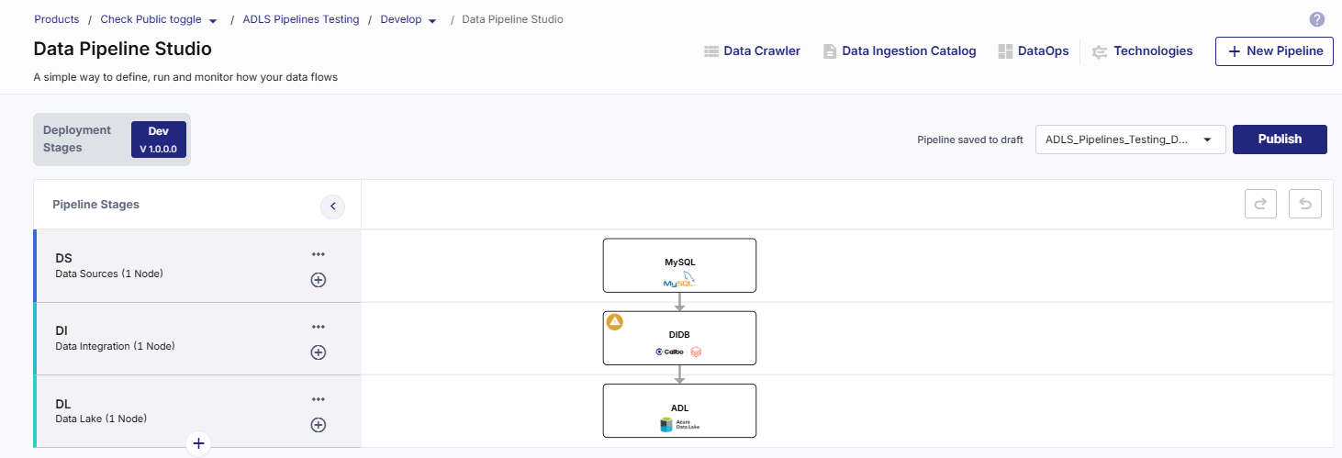Select the DI Data Integration stage row
Screen dimensions: 1342x458
[x=197, y=338]
